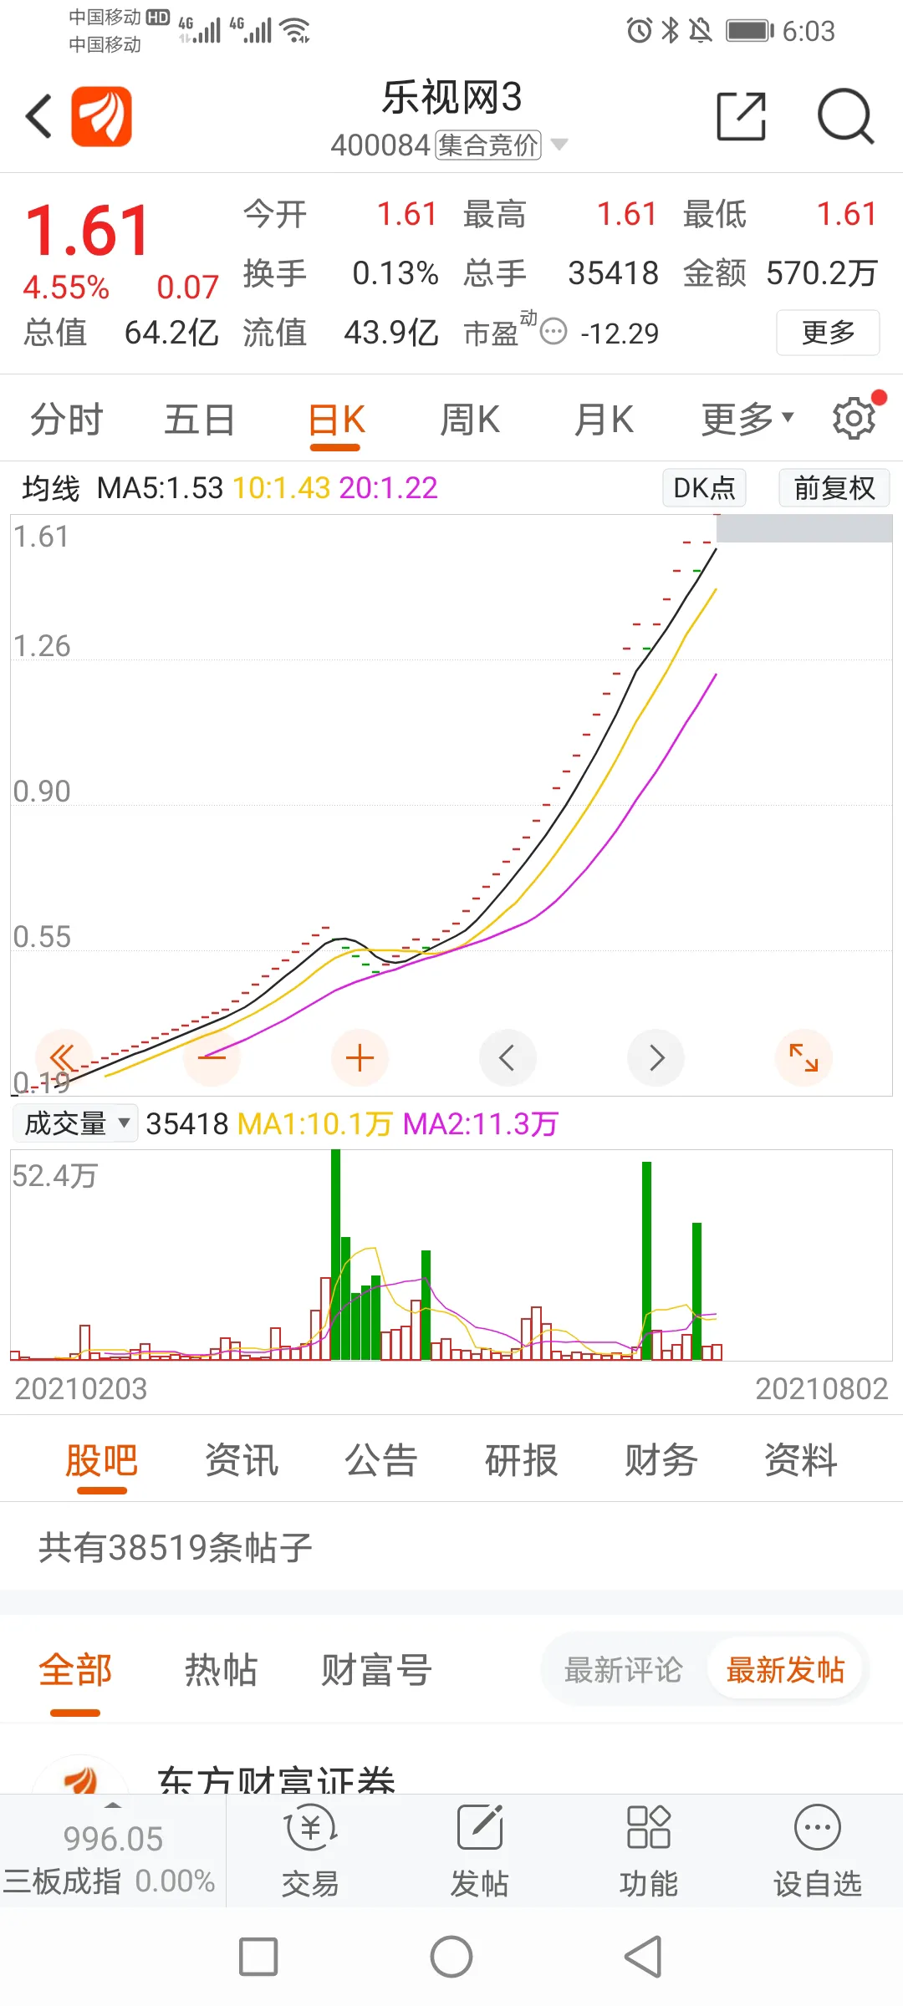
Task: Go back using the left arrow
Action: tap(39, 116)
